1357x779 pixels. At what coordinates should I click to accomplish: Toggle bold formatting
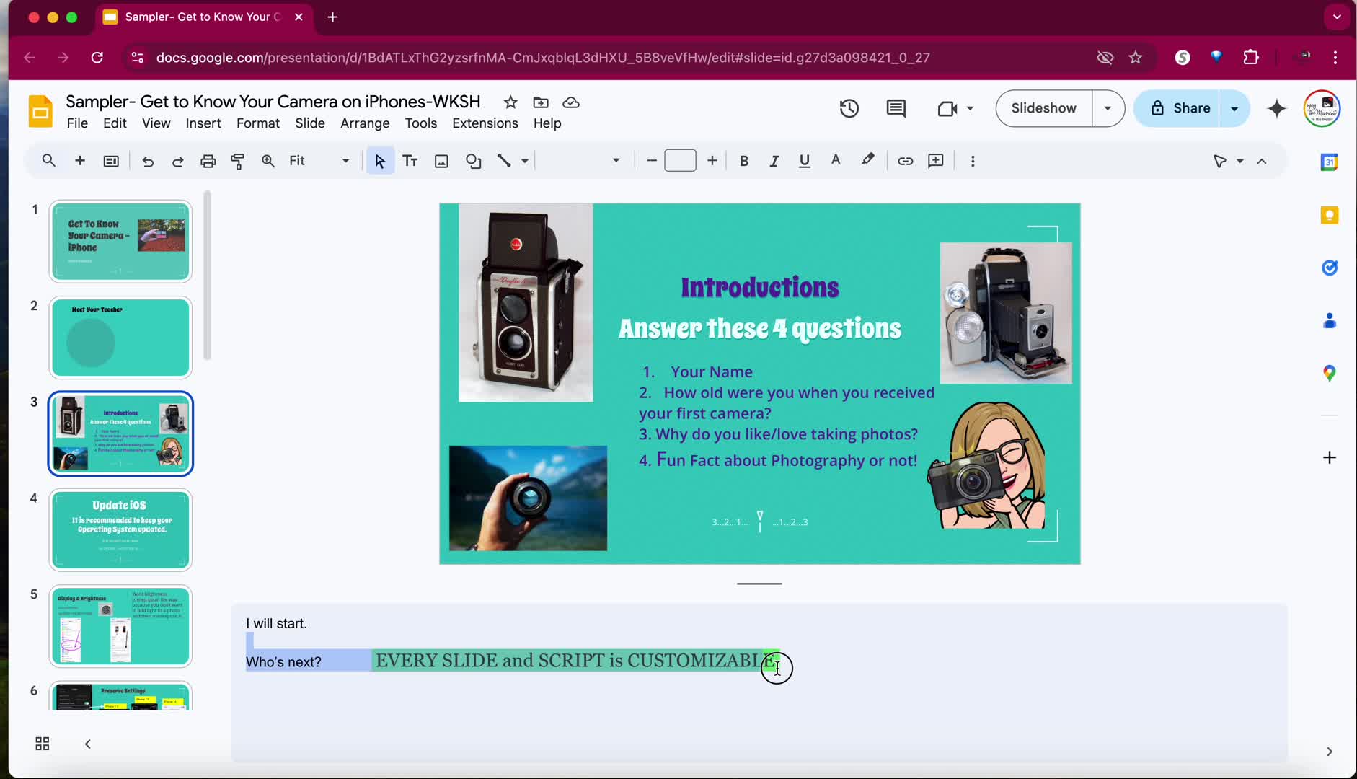click(744, 161)
